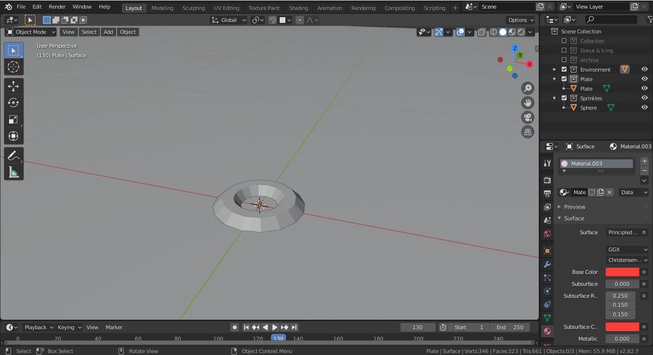This screenshot has height=355, width=653.
Task: Choose the Select Box tool
Action: point(13,50)
